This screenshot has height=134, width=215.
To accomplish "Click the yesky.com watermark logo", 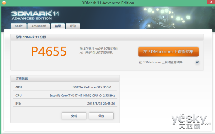I will tap(191, 121).
